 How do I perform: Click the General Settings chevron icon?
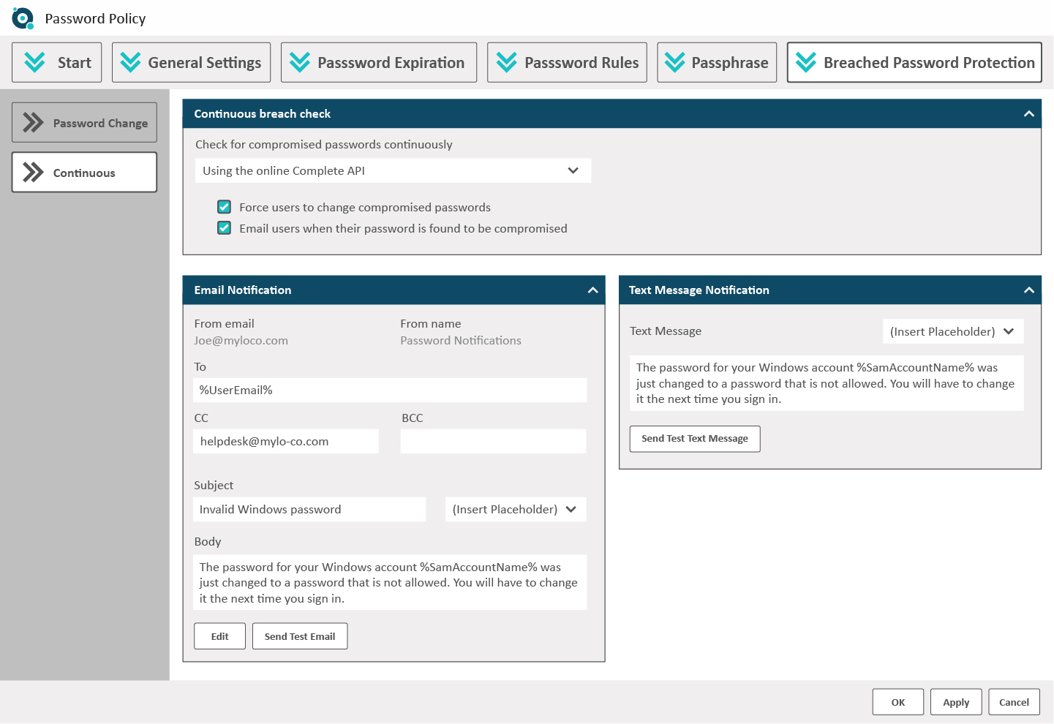pos(129,62)
